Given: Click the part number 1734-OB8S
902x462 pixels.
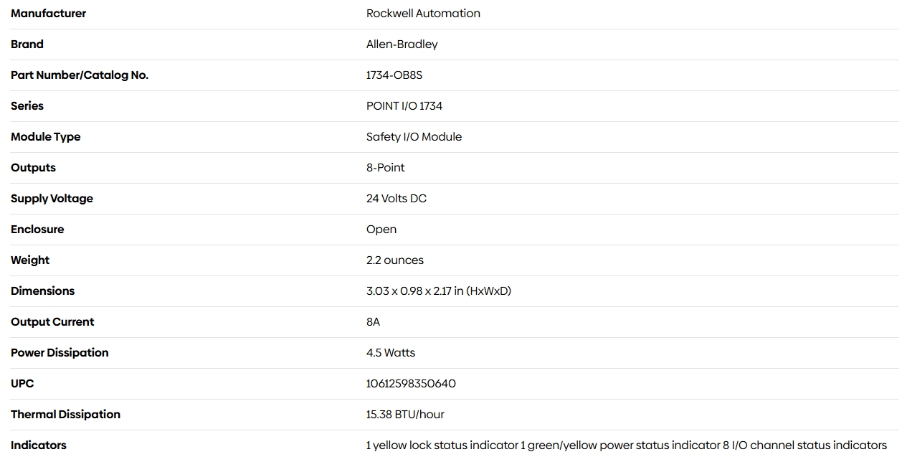Looking at the screenshot, I should coord(394,75).
